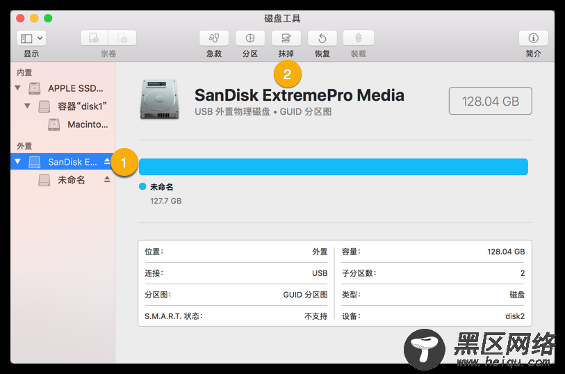The image size is (565, 374).
Task: Minimize the 磁盘工具 window
Action: point(34,18)
